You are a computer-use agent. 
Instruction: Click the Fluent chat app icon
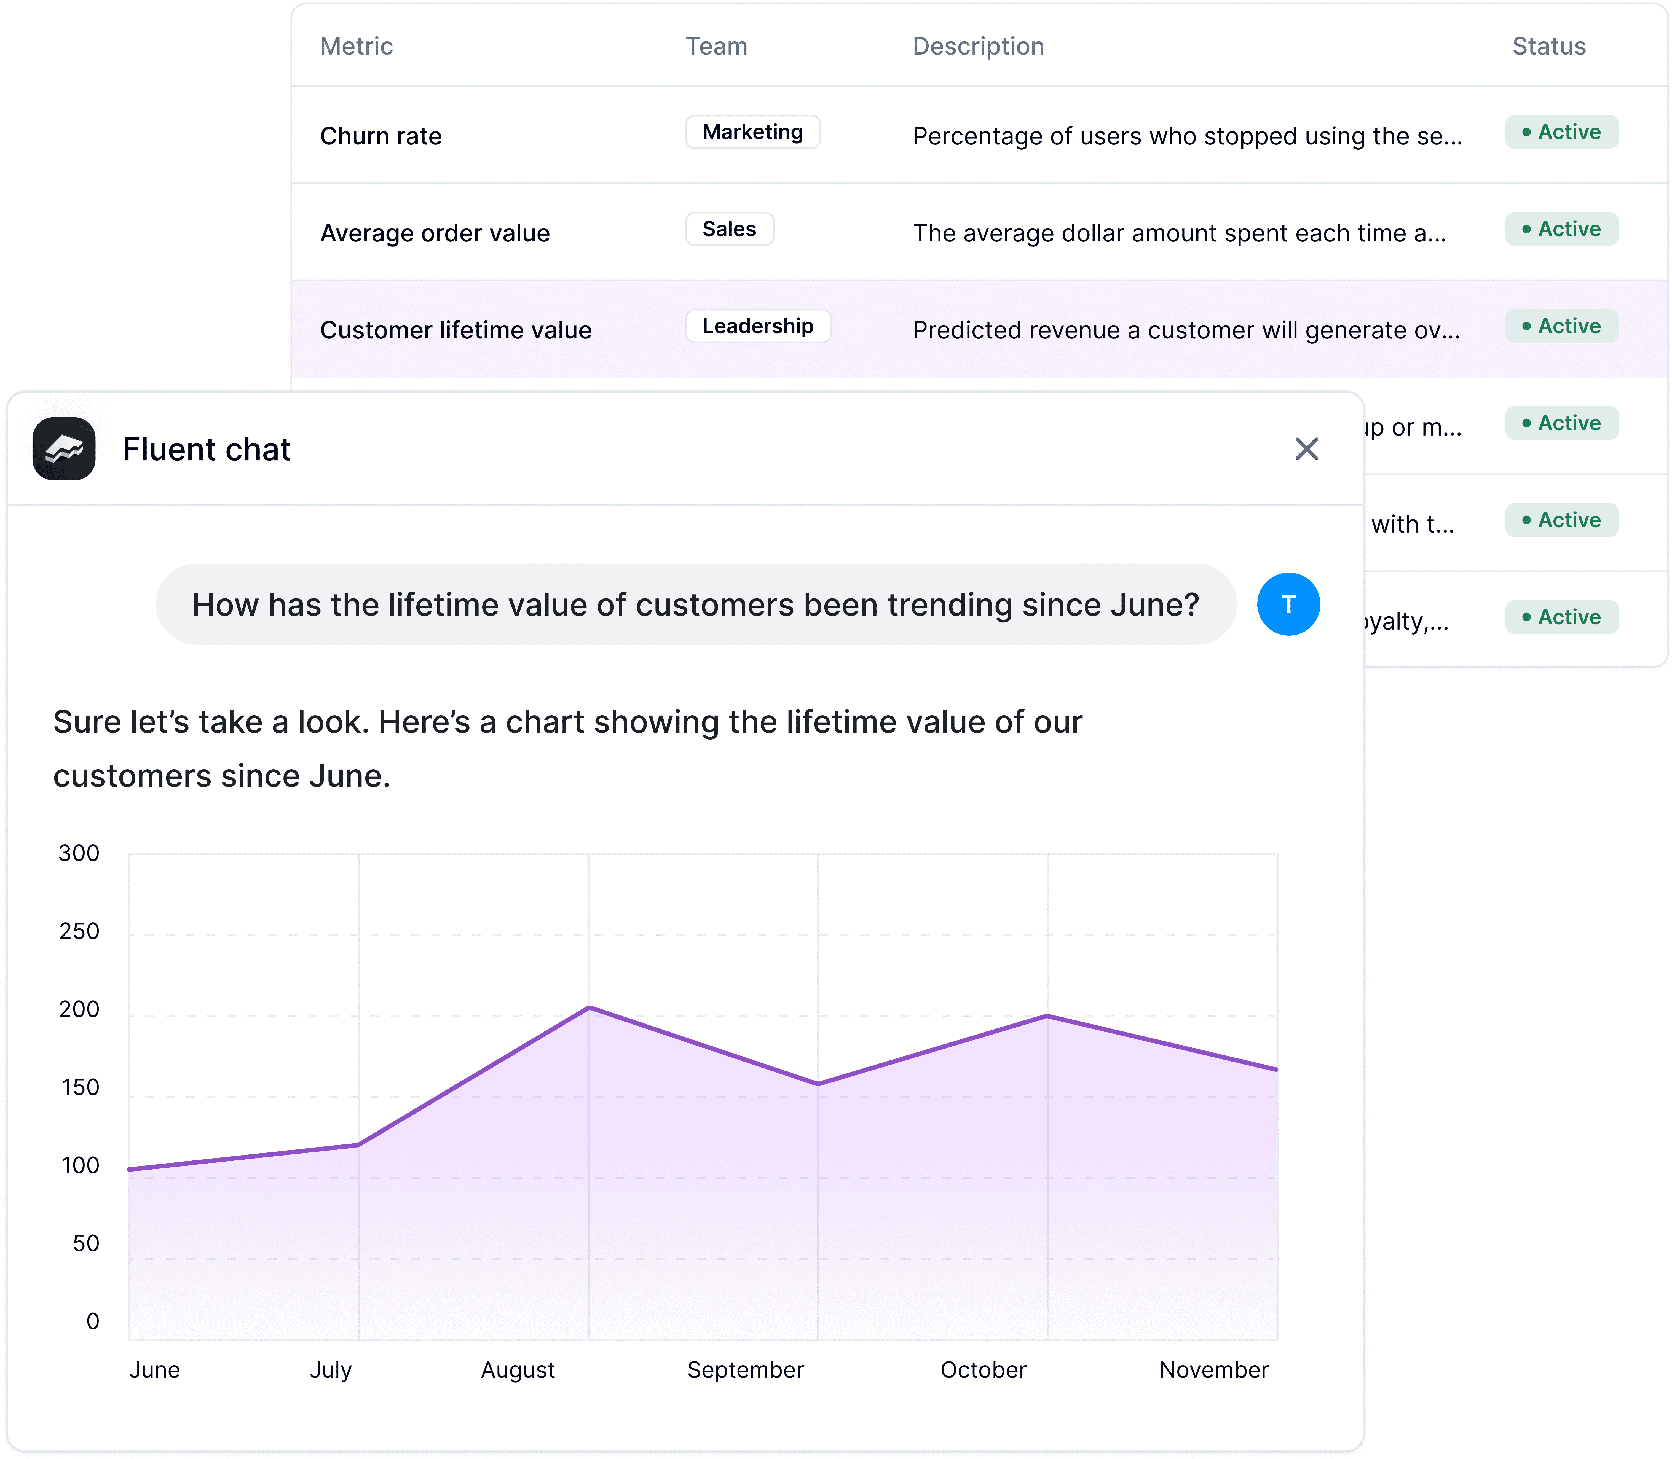[63, 449]
